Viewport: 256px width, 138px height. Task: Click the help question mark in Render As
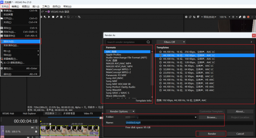(251, 42)
